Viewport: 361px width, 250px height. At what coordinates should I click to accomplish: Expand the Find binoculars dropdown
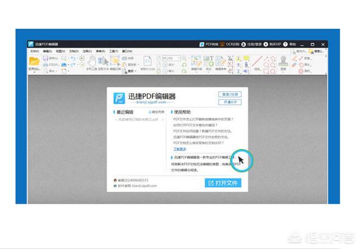pos(136,71)
